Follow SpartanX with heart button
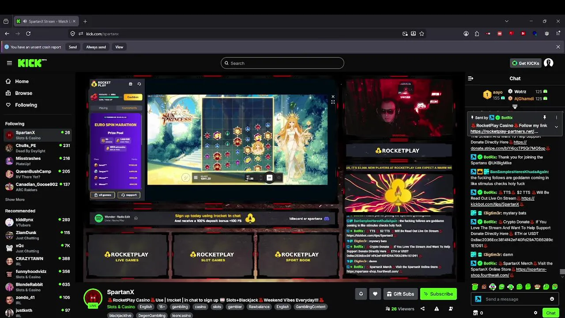This screenshot has width=565, height=318. (x=375, y=294)
